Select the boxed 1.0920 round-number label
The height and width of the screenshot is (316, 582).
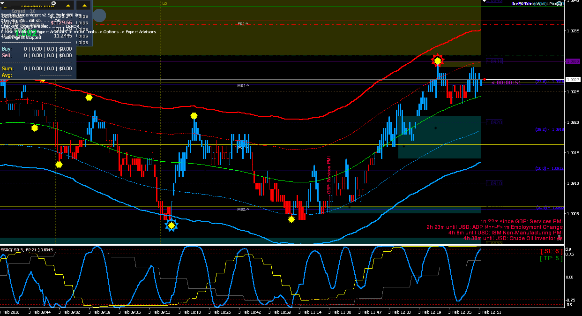(x=494, y=122)
